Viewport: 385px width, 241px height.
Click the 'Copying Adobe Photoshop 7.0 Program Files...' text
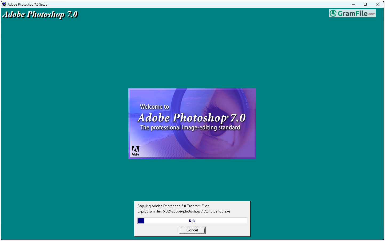pyautogui.click(x=174, y=206)
